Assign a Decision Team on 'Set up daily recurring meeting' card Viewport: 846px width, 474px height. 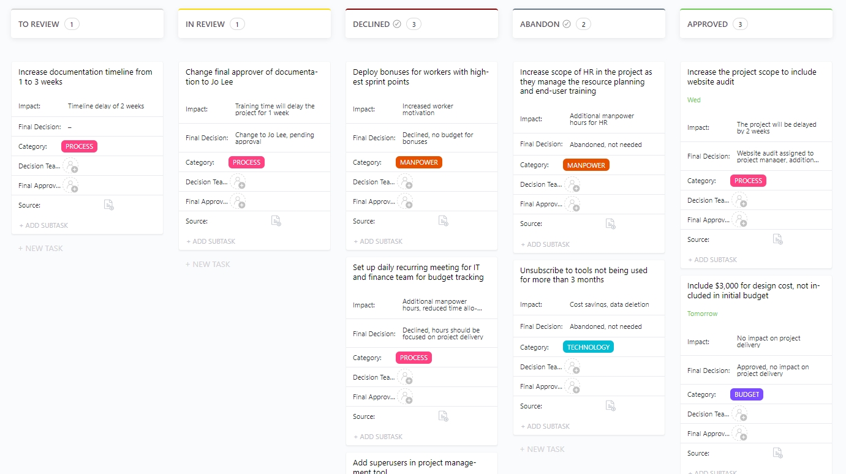pyautogui.click(x=407, y=377)
